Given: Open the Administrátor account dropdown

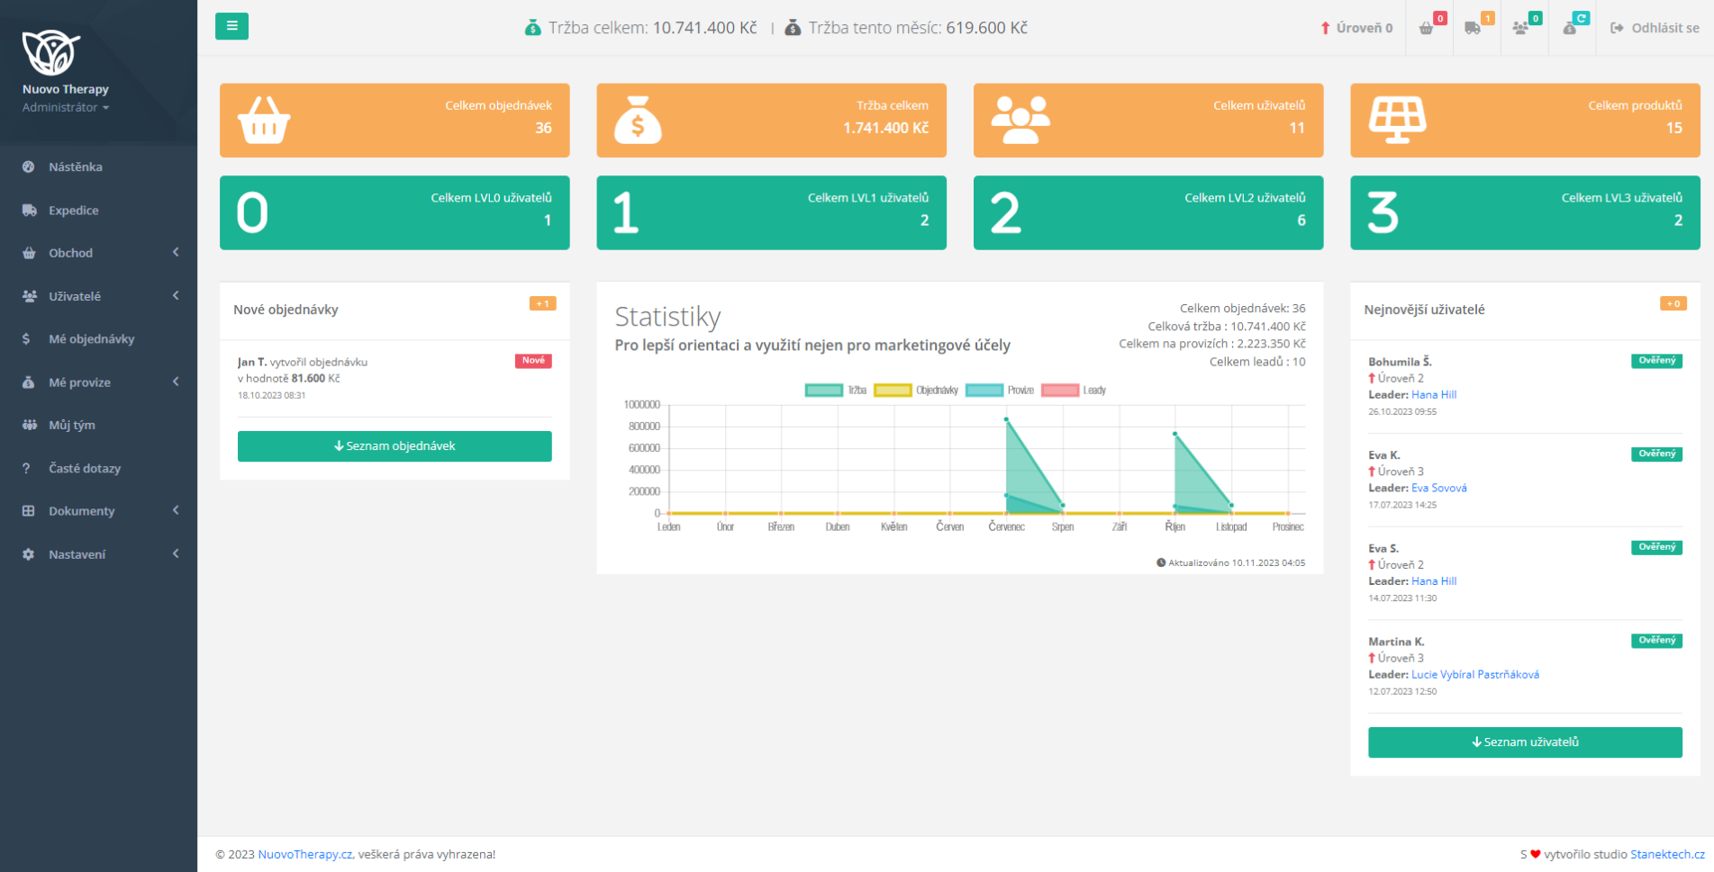Looking at the screenshot, I should [x=66, y=107].
